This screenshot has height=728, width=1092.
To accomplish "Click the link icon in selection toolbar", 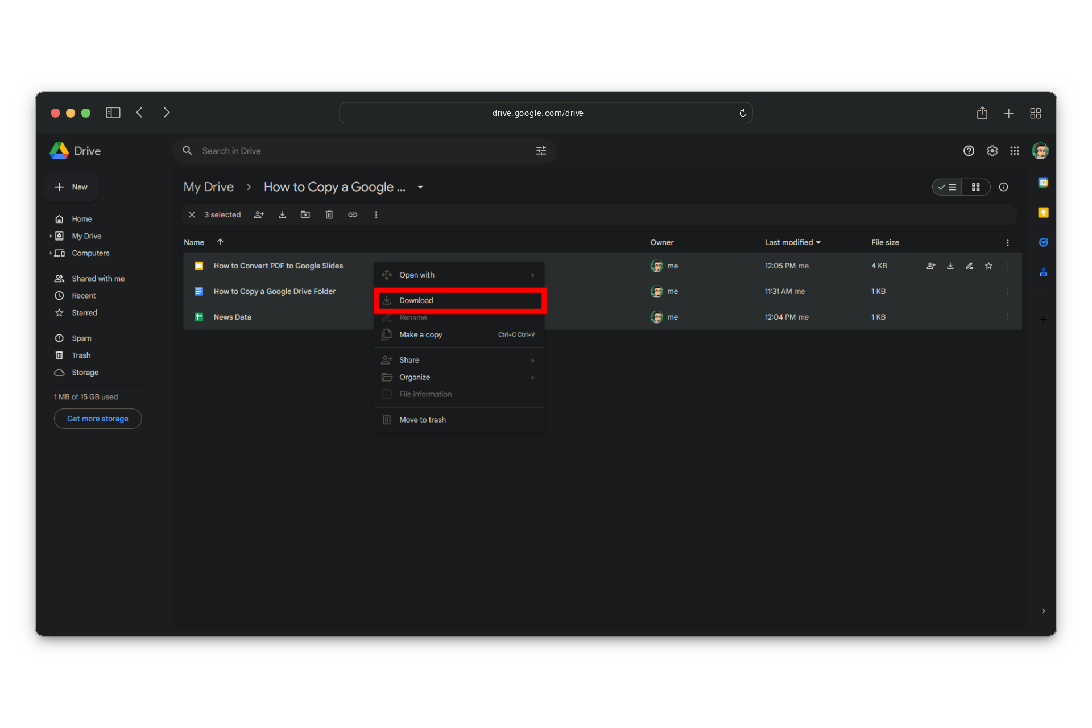I will coord(353,214).
